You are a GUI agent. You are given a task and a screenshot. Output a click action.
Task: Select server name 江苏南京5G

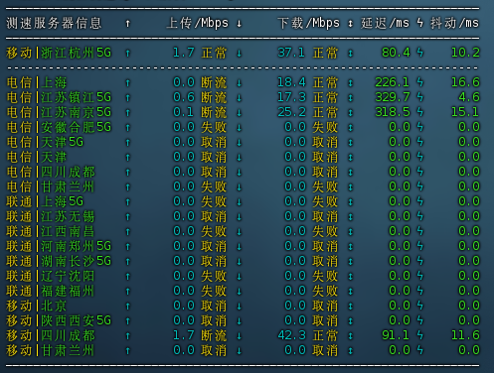77,112
